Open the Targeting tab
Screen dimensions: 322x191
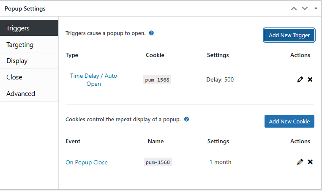pos(29,44)
